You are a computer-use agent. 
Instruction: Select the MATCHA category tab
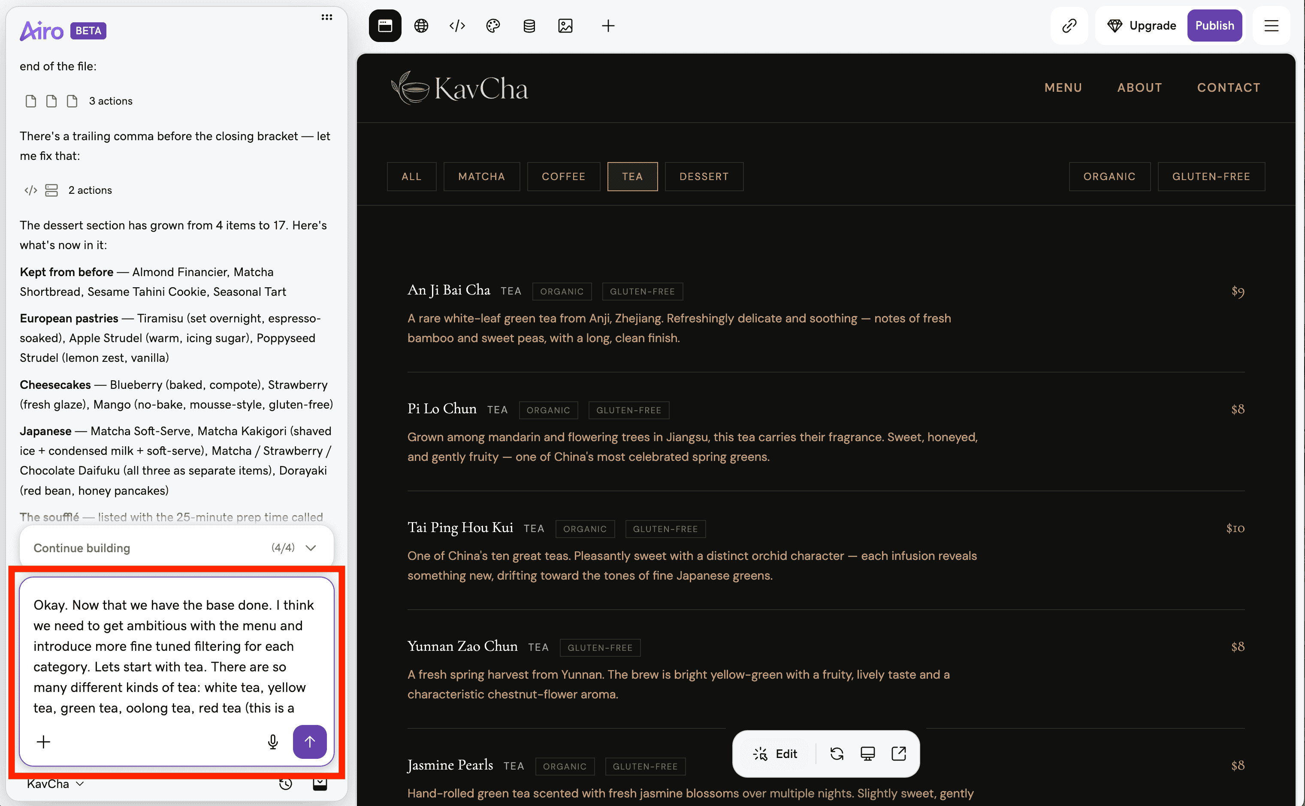(482, 177)
